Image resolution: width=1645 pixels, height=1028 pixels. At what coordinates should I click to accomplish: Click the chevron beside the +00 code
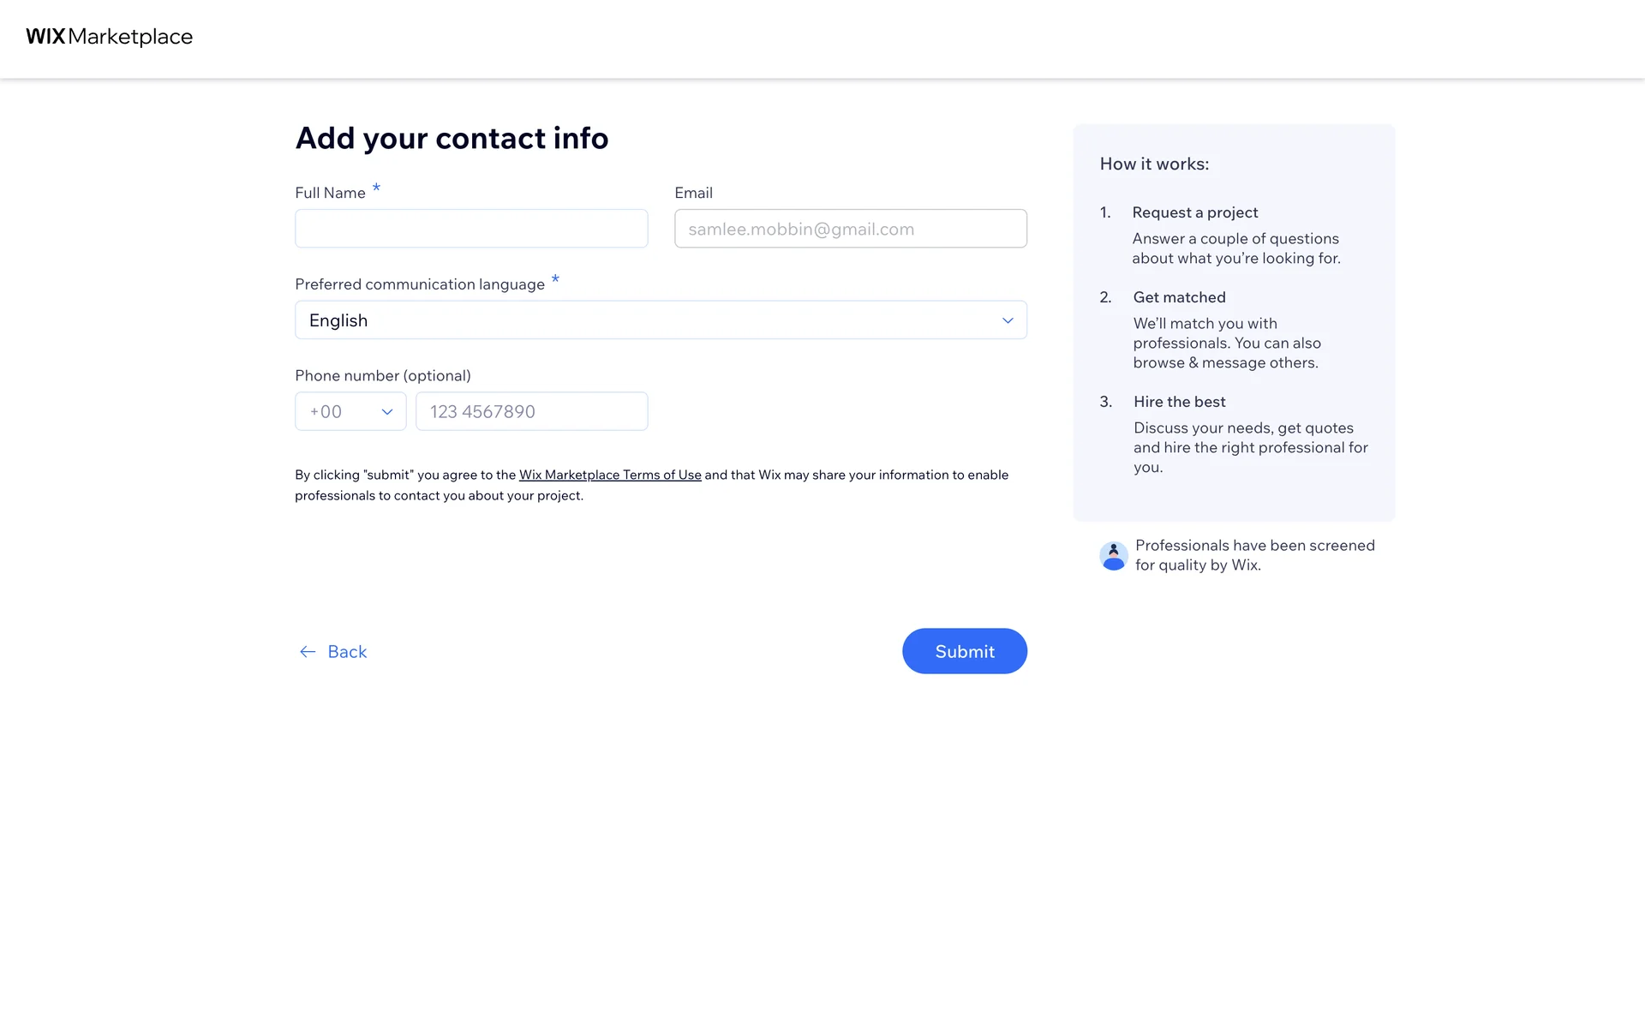pos(387,412)
